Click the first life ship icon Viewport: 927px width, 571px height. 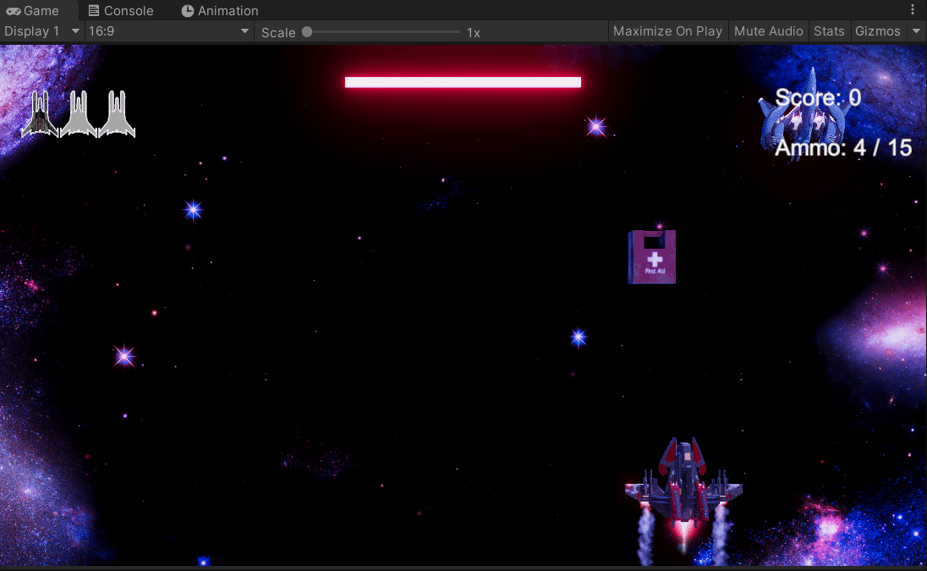[x=40, y=114]
